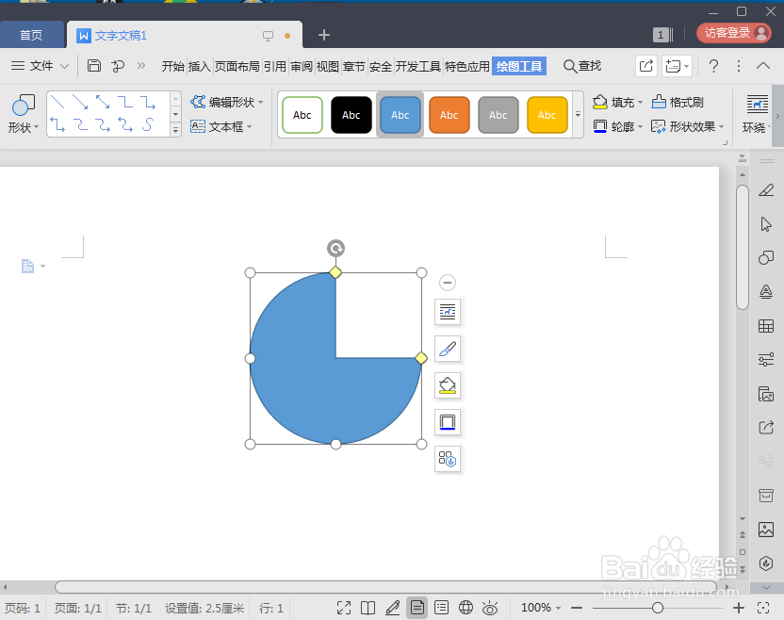Click the zoom out minus button
This screenshot has height=620, width=784.
[577, 608]
